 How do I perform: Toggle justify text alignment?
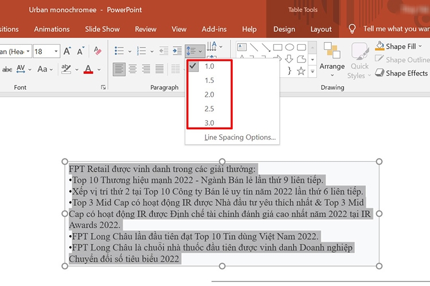[x=159, y=69]
